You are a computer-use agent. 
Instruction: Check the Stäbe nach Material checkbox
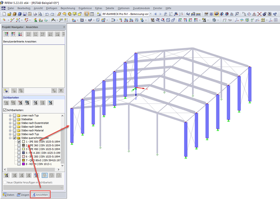(15, 130)
